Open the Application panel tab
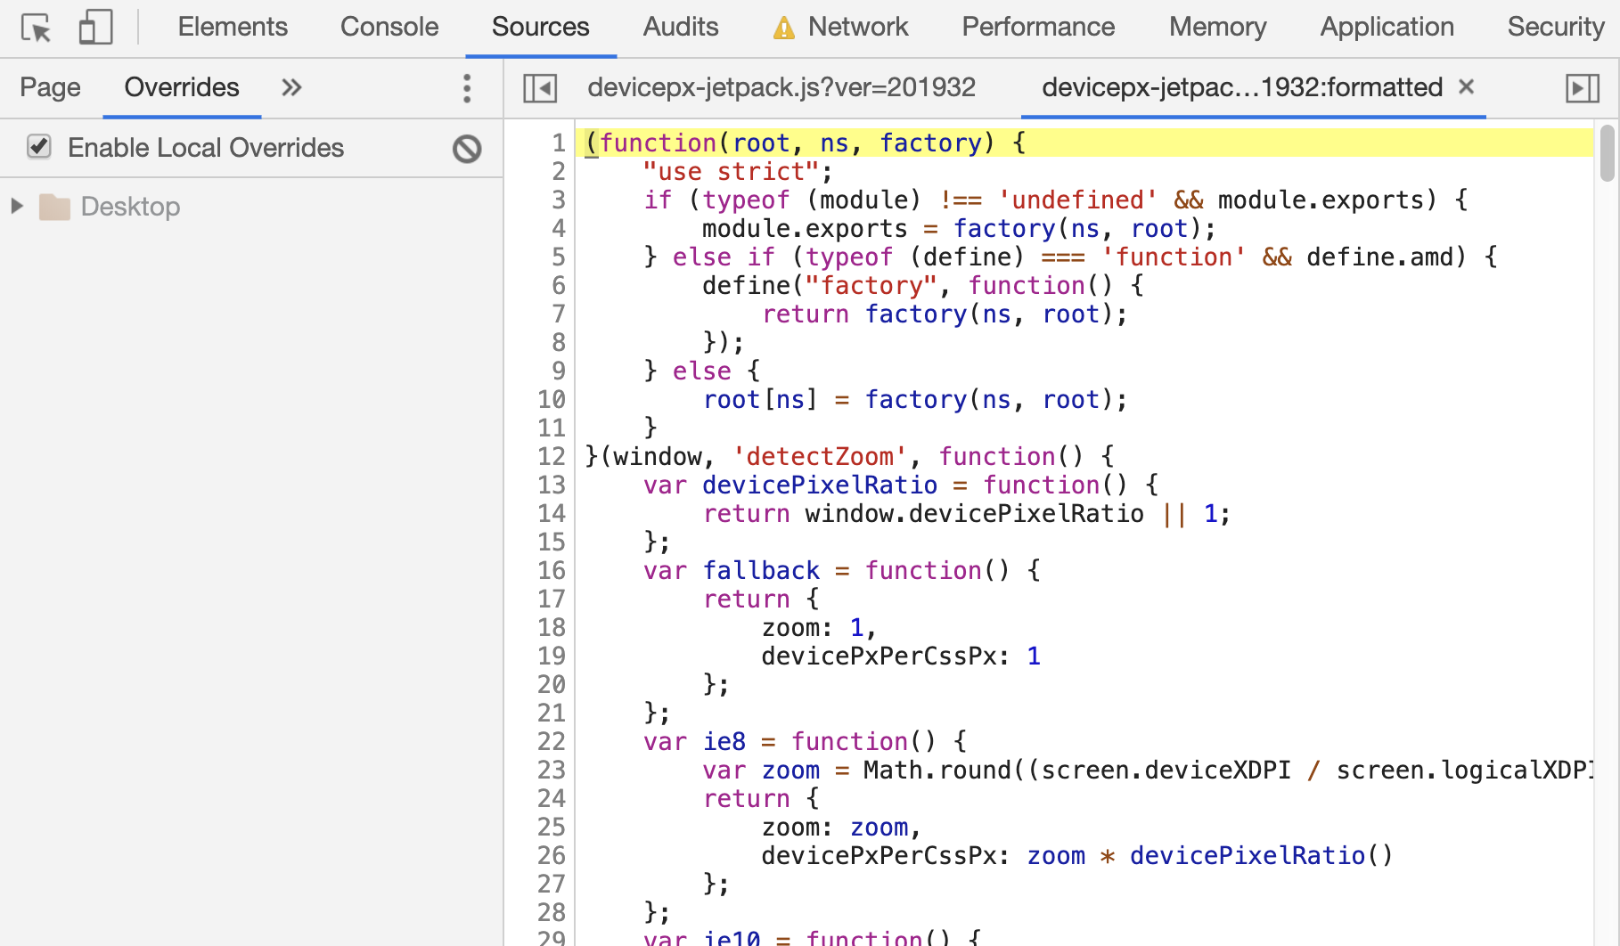Image resolution: width=1620 pixels, height=946 pixels. pos(1387,27)
